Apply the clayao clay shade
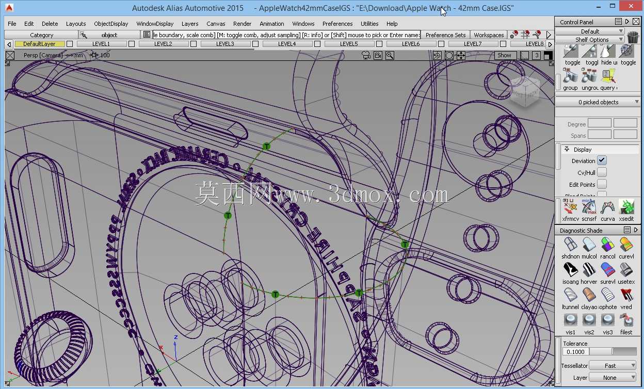Screen dimensions: 644x389 [x=589, y=295]
